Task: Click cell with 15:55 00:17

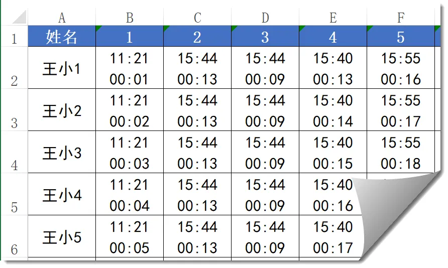Action: [x=401, y=110]
